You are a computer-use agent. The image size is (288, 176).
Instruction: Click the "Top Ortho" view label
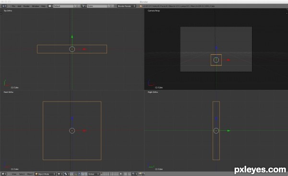[x=8, y=11]
